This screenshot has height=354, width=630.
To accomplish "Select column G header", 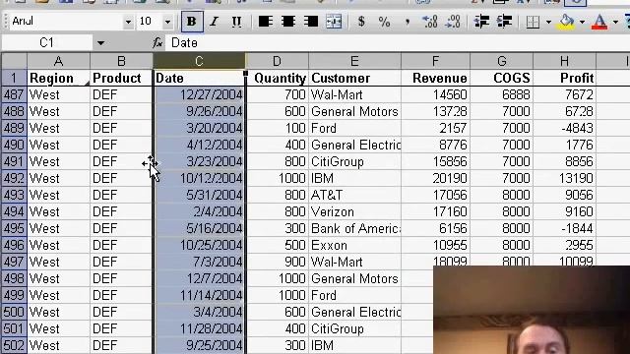I will pyautogui.click(x=501, y=61).
